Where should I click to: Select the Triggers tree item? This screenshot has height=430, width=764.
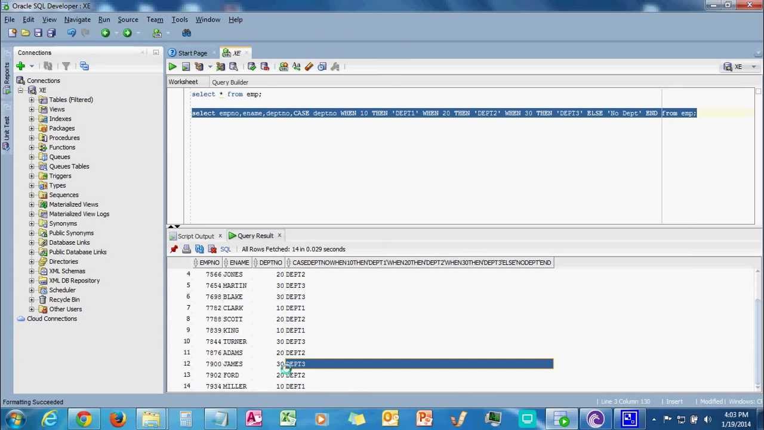coord(60,176)
